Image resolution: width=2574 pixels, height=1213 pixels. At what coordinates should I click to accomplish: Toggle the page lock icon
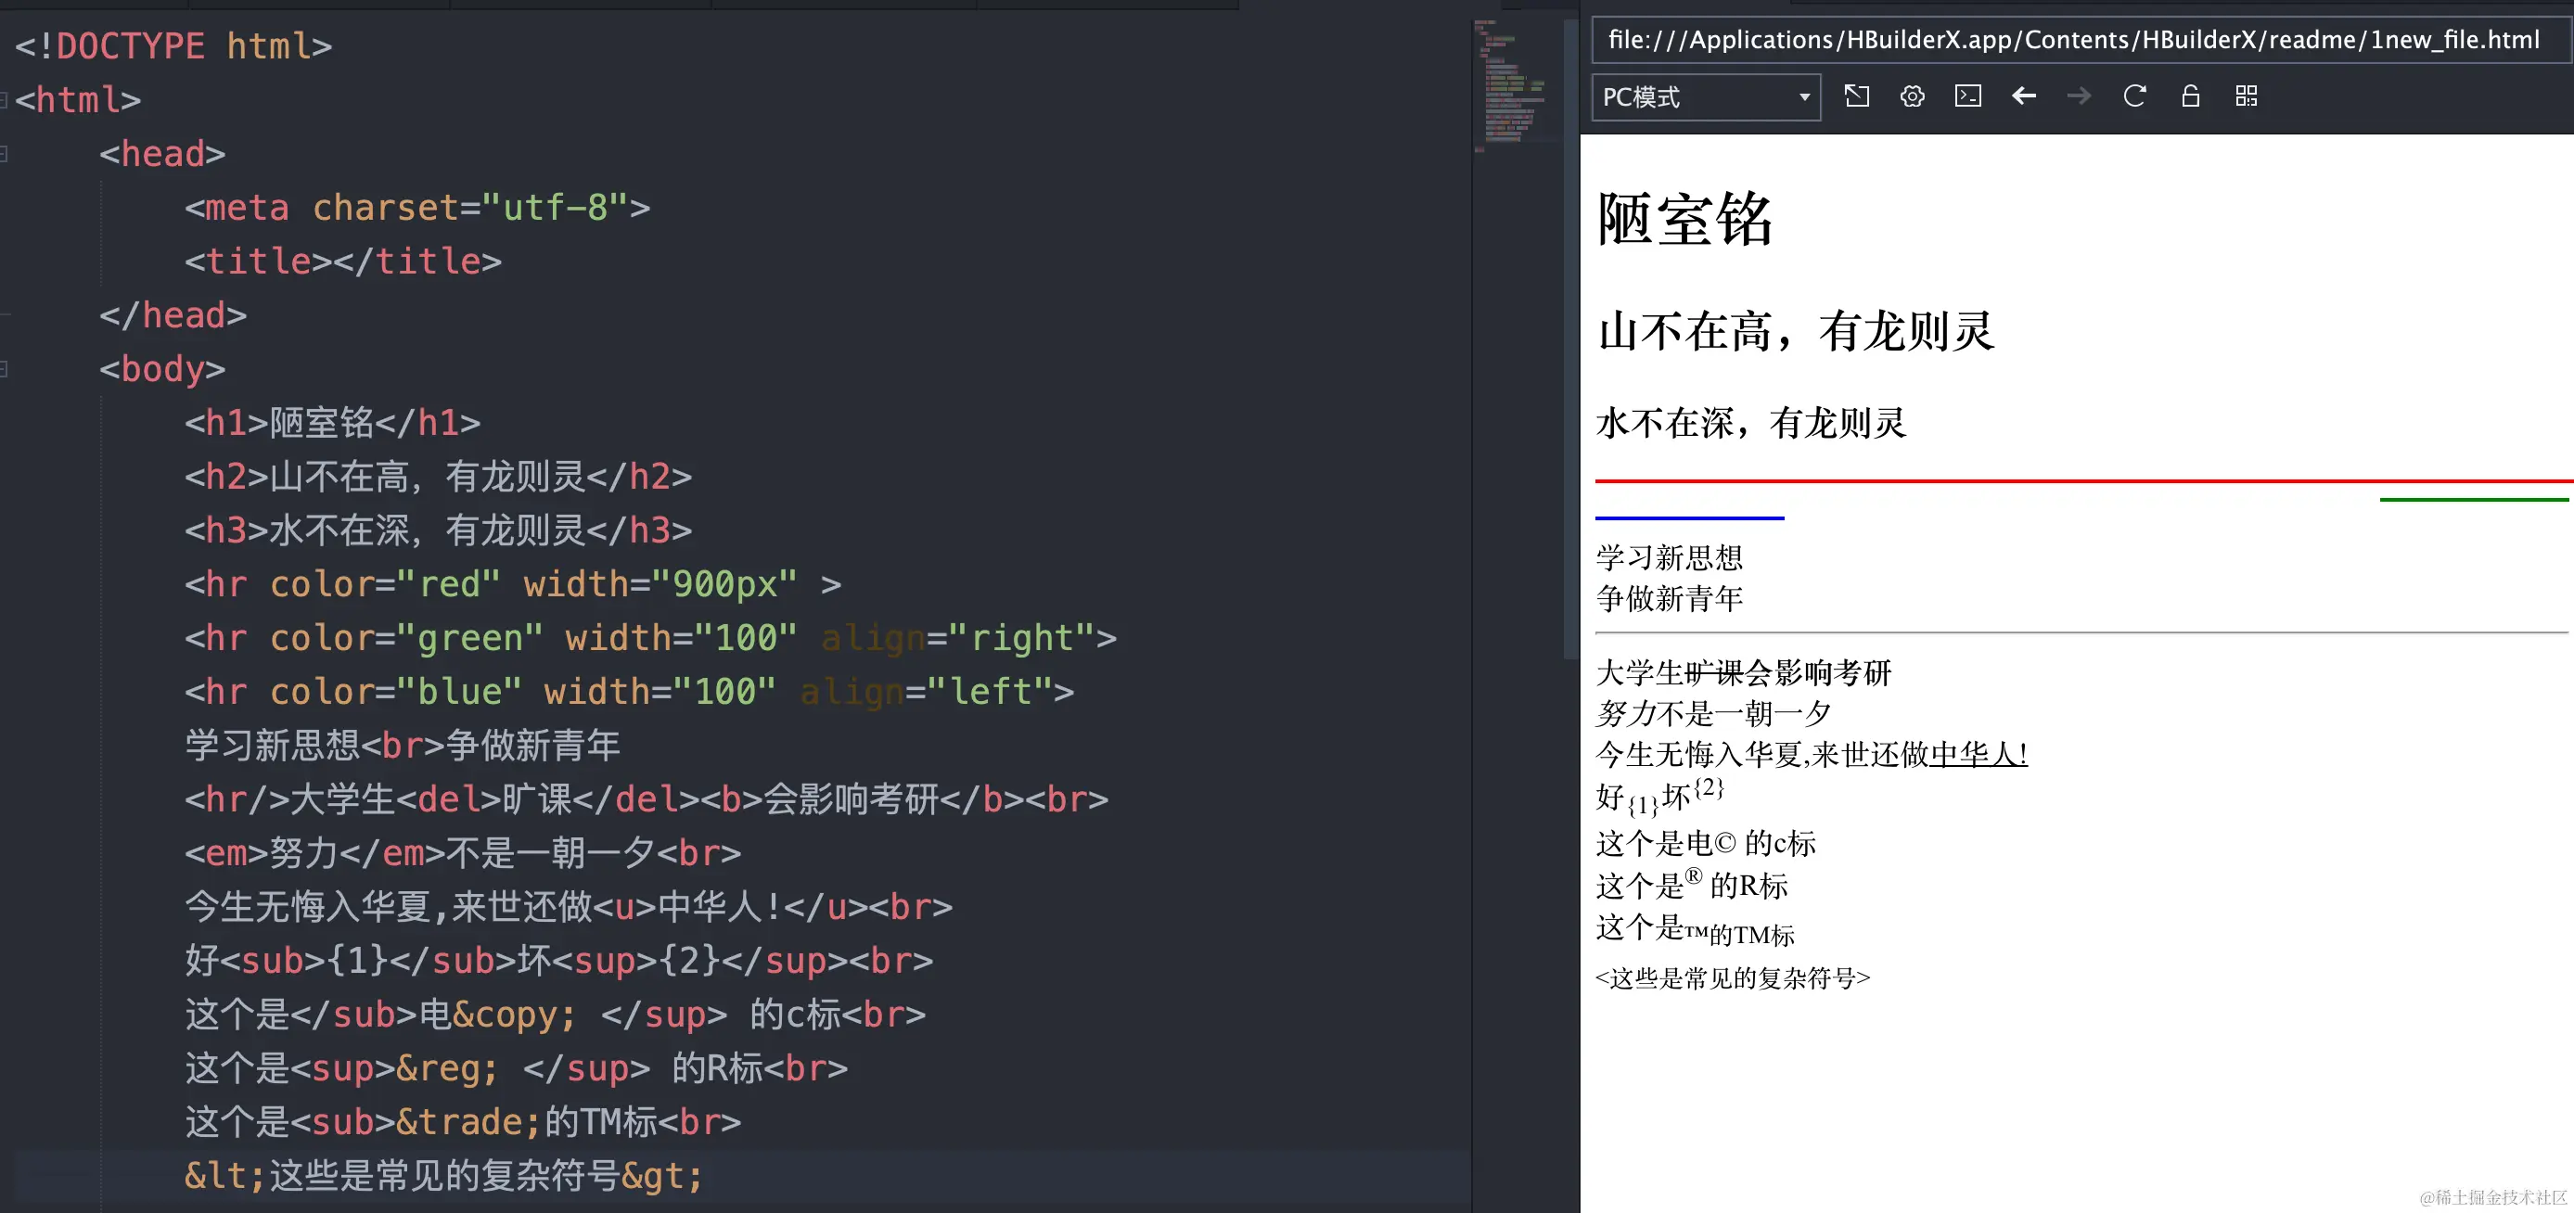pos(2188,96)
